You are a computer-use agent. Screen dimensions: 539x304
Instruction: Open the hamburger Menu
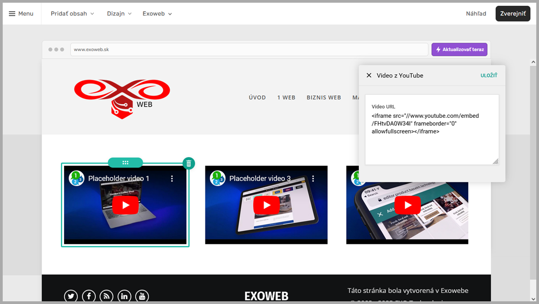coord(21,13)
